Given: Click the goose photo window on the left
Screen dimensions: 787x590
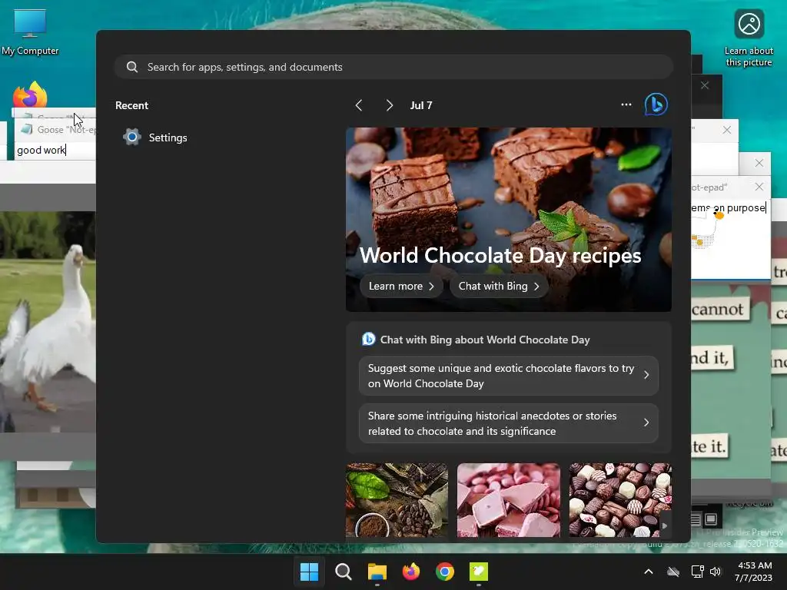Looking at the screenshot, I should pyautogui.click(x=48, y=321).
